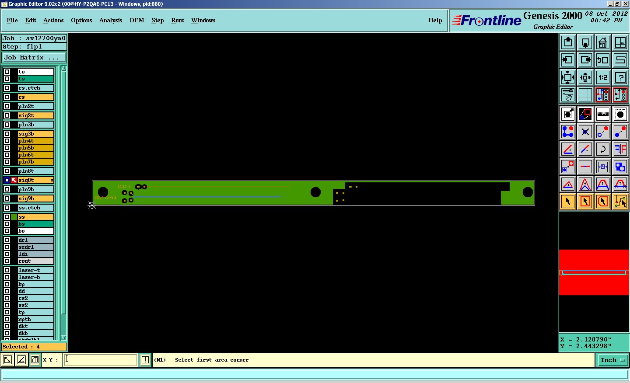The image size is (630, 383).
Task: Toggle the 'pln5b' layer checkbox
Action: pyautogui.click(x=7, y=148)
